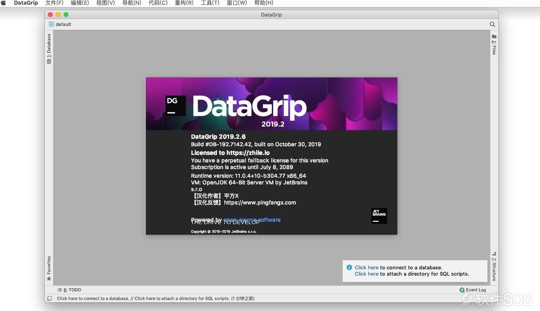Open the 6: TODO tool window
The image size is (540, 311).
click(x=69, y=290)
